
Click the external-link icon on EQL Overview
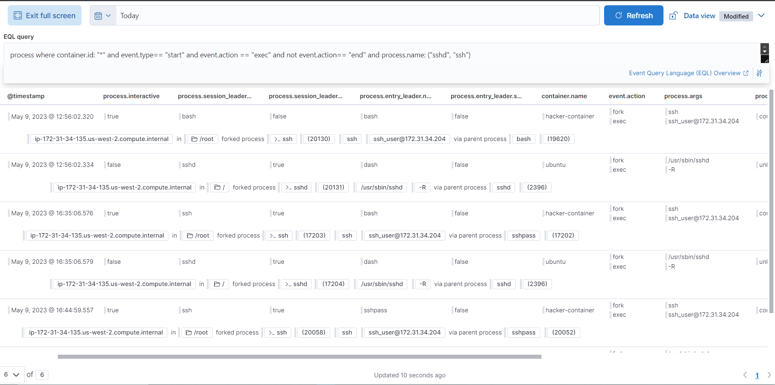click(746, 73)
